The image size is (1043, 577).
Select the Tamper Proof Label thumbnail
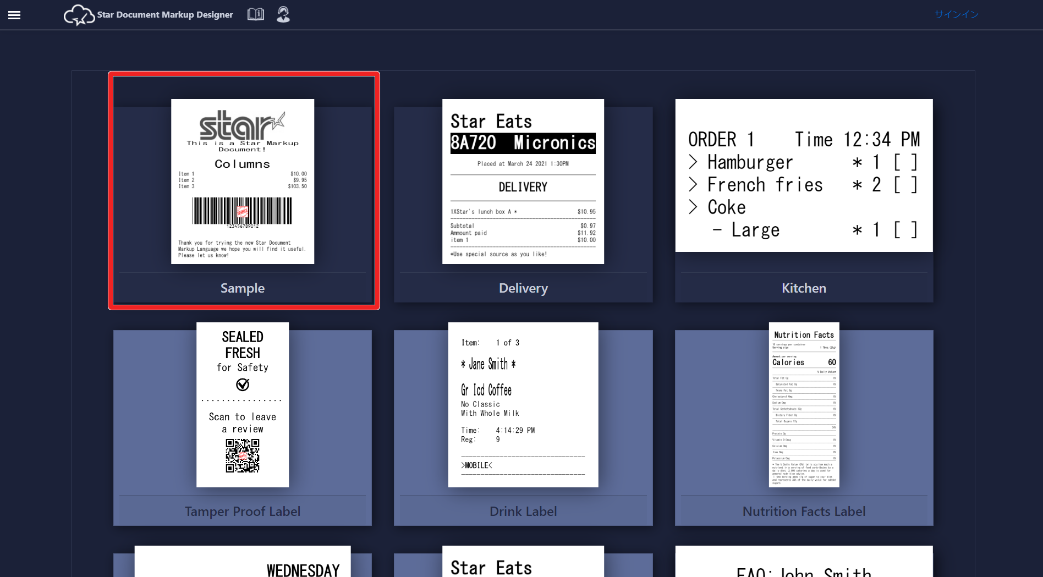tap(243, 405)
